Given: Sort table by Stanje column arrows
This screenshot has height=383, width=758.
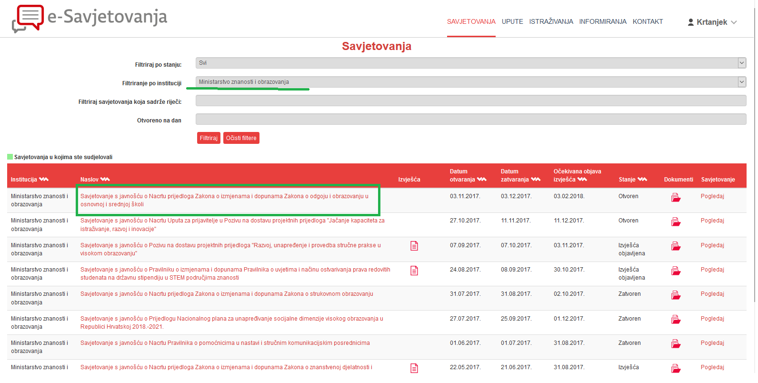Looking at the screenshot, I should coord(642,180).
